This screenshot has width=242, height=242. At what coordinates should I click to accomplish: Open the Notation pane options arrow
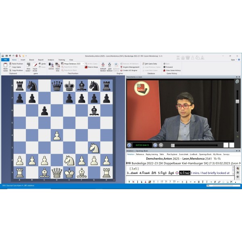[x=237, y=151]
